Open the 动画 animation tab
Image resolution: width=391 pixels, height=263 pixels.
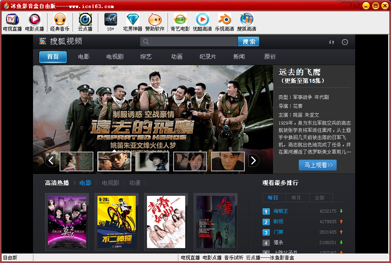click(x=177, y=57)
